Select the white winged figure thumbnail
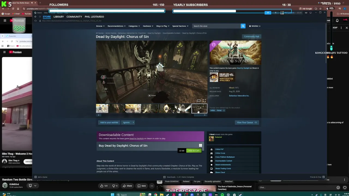349x196 pixels. [x=183, y=108]
